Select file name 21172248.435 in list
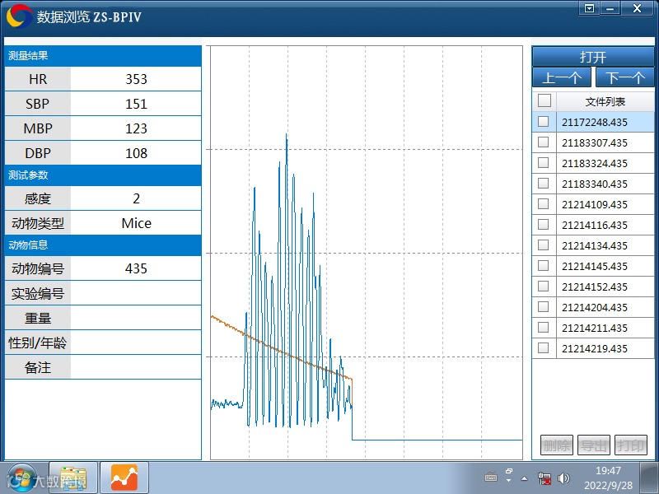This screenshot has height=494, width=659. [x=594, y=122]
